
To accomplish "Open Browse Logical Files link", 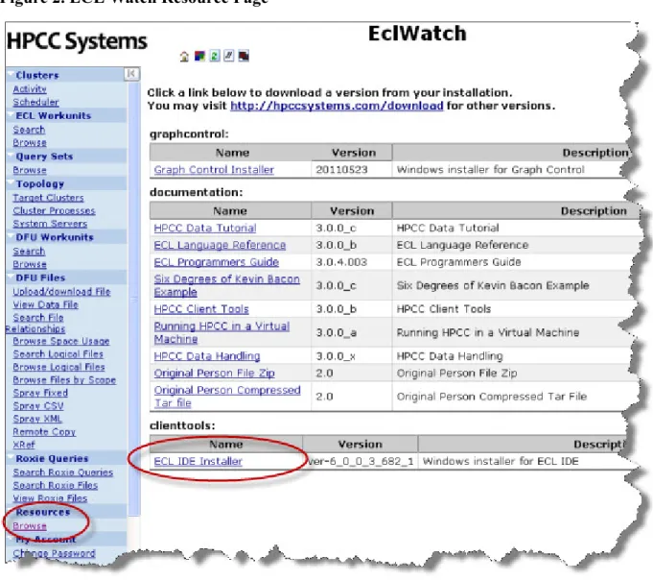I will (58, 367).
